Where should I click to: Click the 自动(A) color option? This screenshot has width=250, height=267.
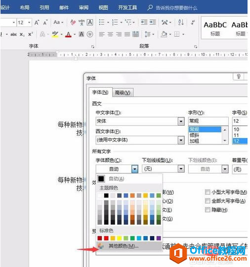point(129,179)
